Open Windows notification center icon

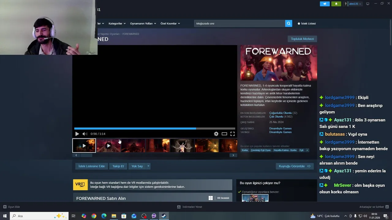386,216
